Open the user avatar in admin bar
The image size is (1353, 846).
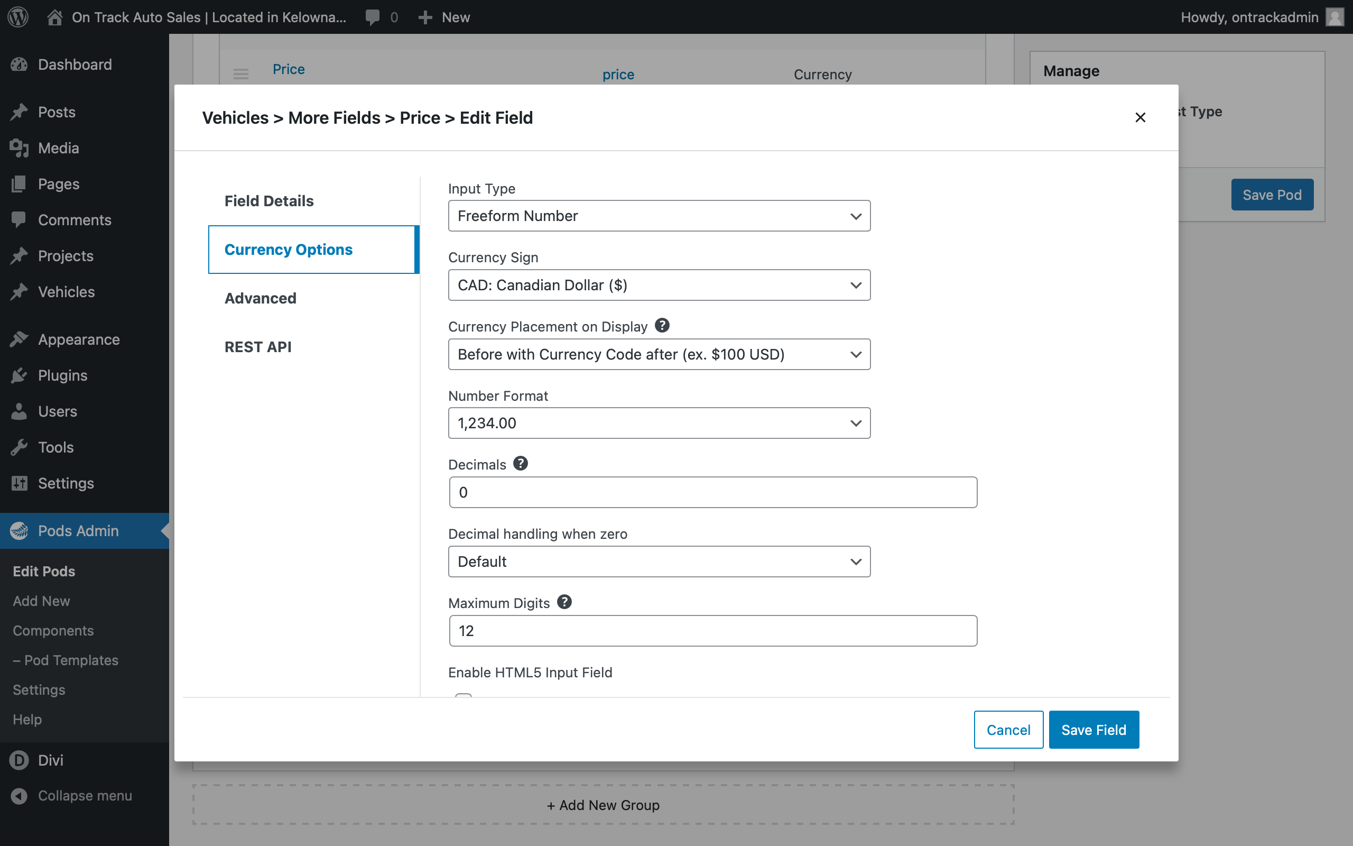click(x=1335, y=17)
